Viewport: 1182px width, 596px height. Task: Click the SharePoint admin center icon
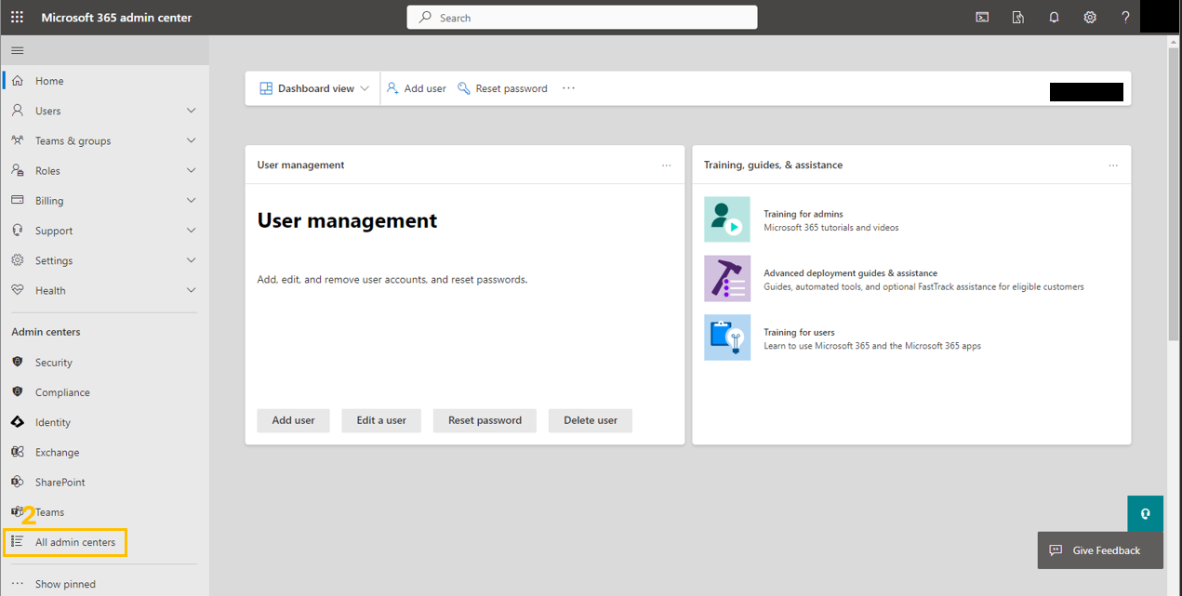click(x=18, y=482)
